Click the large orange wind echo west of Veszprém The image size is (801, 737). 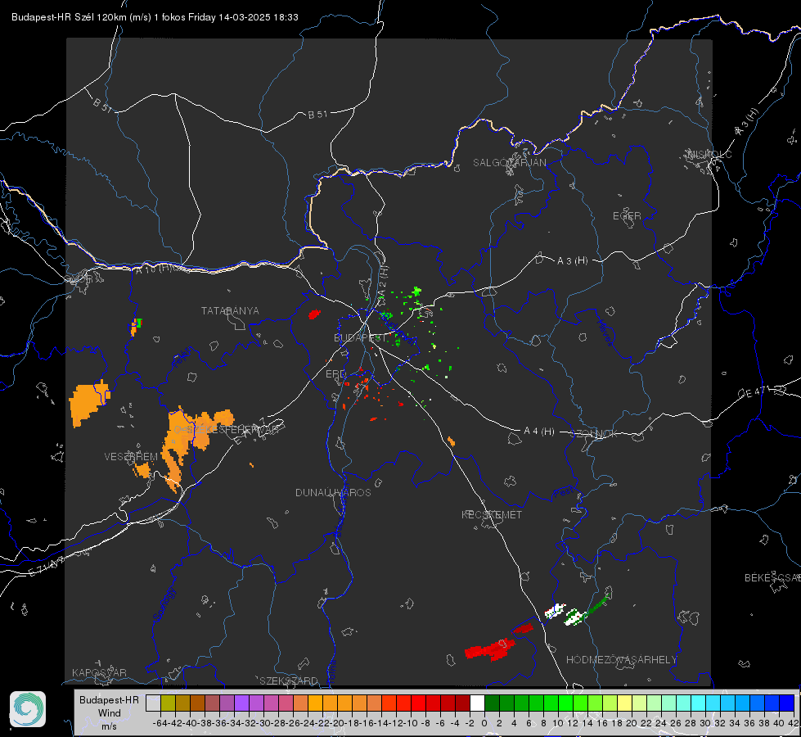pos(89,403)
